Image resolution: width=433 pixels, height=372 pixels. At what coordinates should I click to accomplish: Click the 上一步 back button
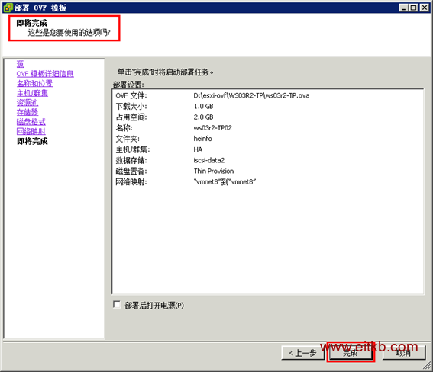(302, 353)
